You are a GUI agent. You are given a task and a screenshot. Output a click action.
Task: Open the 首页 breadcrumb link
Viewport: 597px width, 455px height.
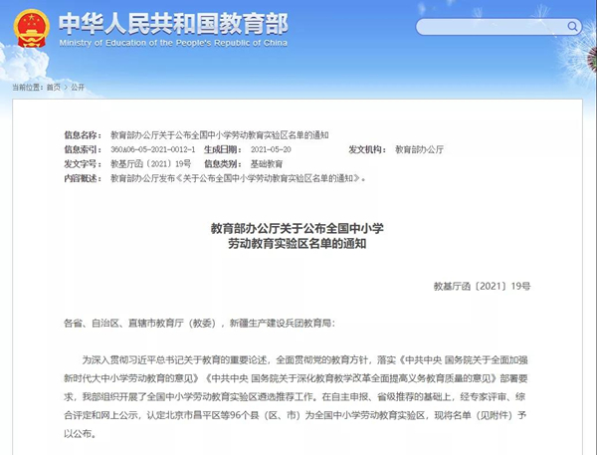[53, 87]
